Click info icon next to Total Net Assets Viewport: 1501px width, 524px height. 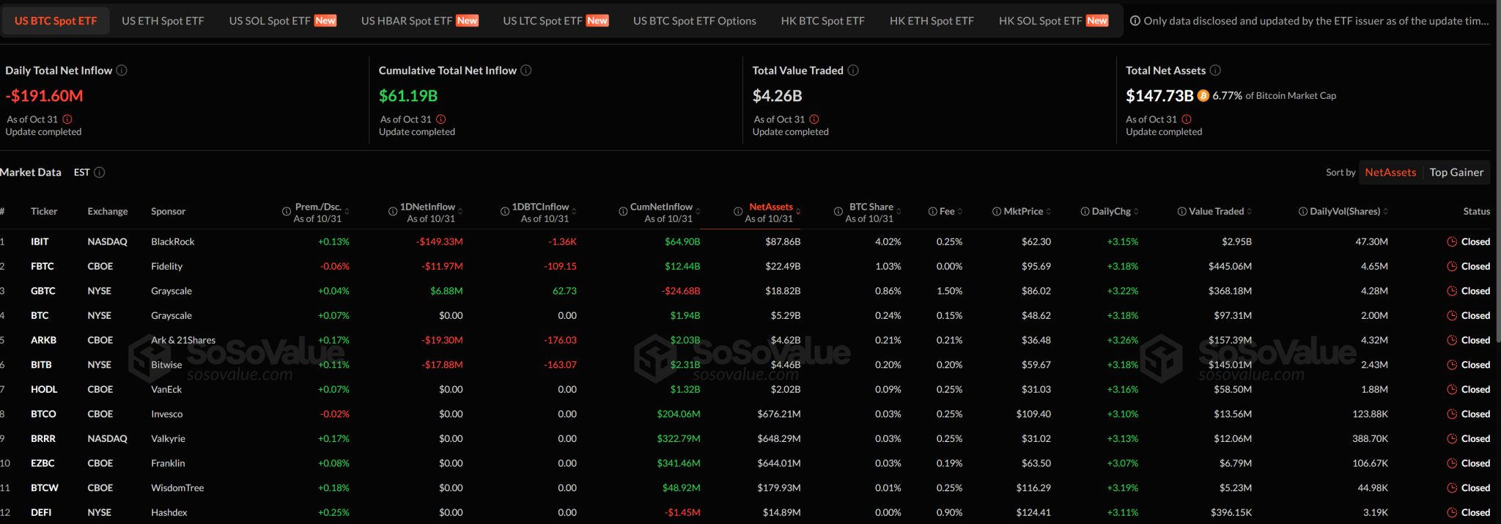tap(1215, 70)
